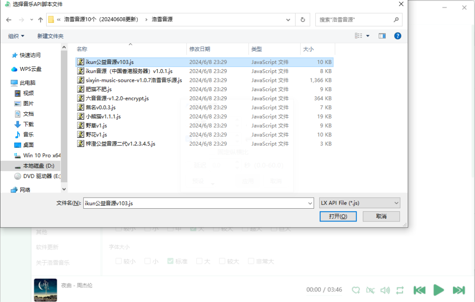Click 洛雪音源 breadcrumb segment
The image size is (475, 302).
point(162,19)
